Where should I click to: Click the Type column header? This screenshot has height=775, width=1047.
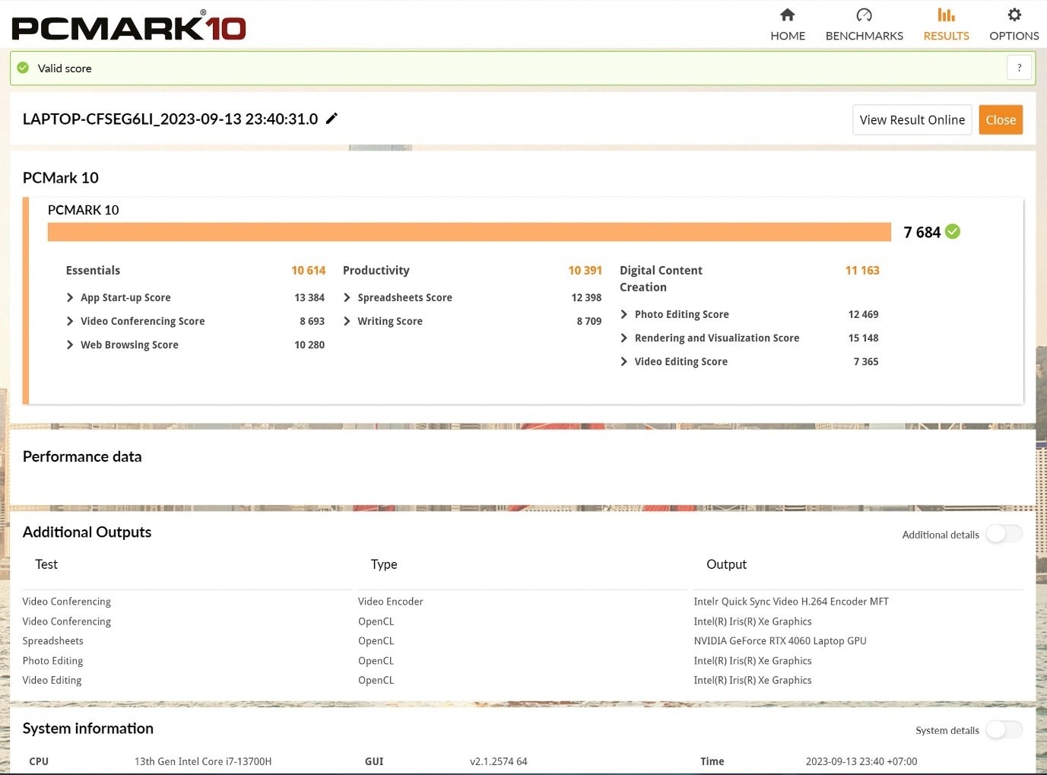pos(384,564)
